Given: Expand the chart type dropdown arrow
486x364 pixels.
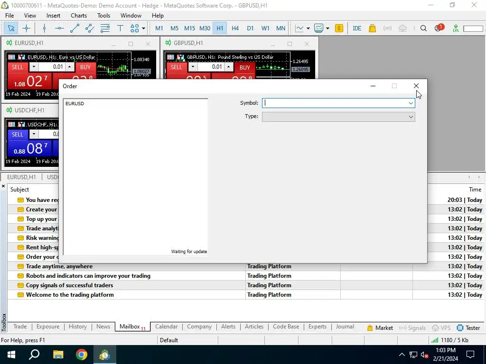Looking at the screenshot, I should (x=308, y=28).
